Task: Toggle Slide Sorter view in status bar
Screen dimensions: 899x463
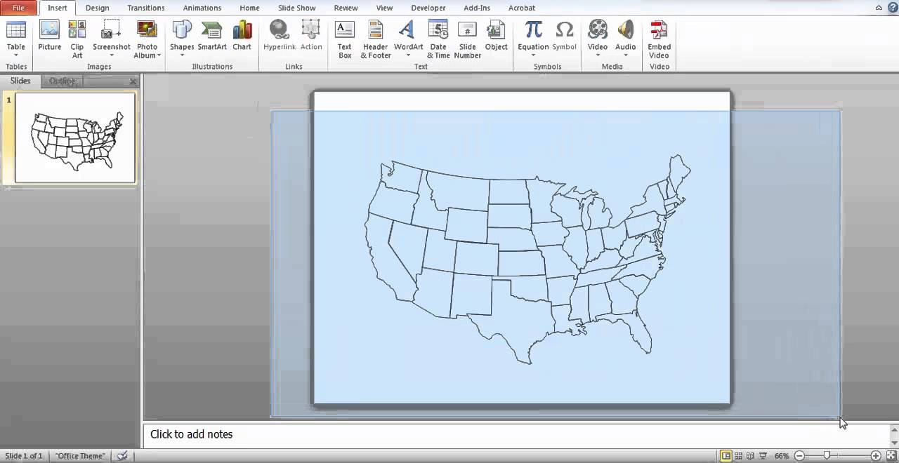Action: [738, 456]
